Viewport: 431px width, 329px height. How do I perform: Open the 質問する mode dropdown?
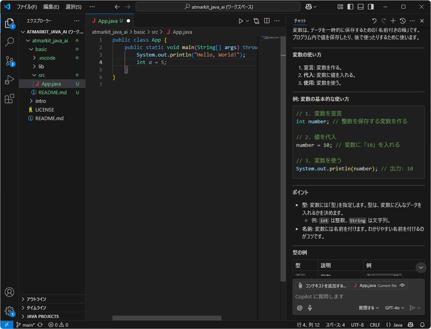click(368, 308)
